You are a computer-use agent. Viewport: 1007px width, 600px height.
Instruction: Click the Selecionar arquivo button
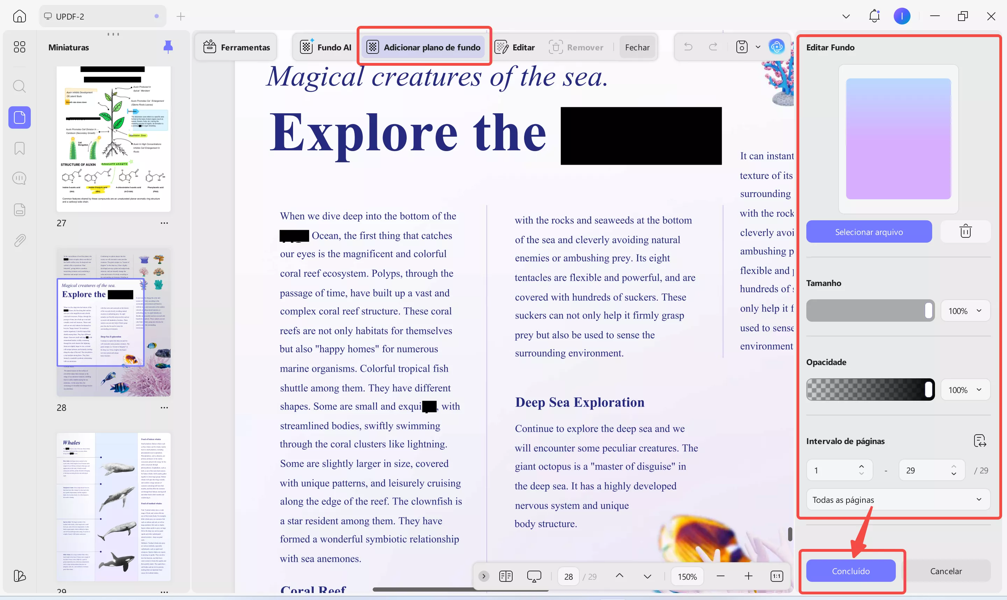(x=869, y=232)
